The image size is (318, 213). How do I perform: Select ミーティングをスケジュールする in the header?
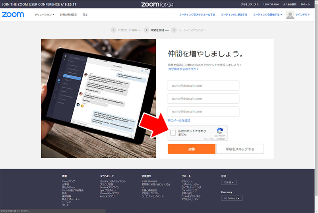pyautogui.click(x=198, y=15)
